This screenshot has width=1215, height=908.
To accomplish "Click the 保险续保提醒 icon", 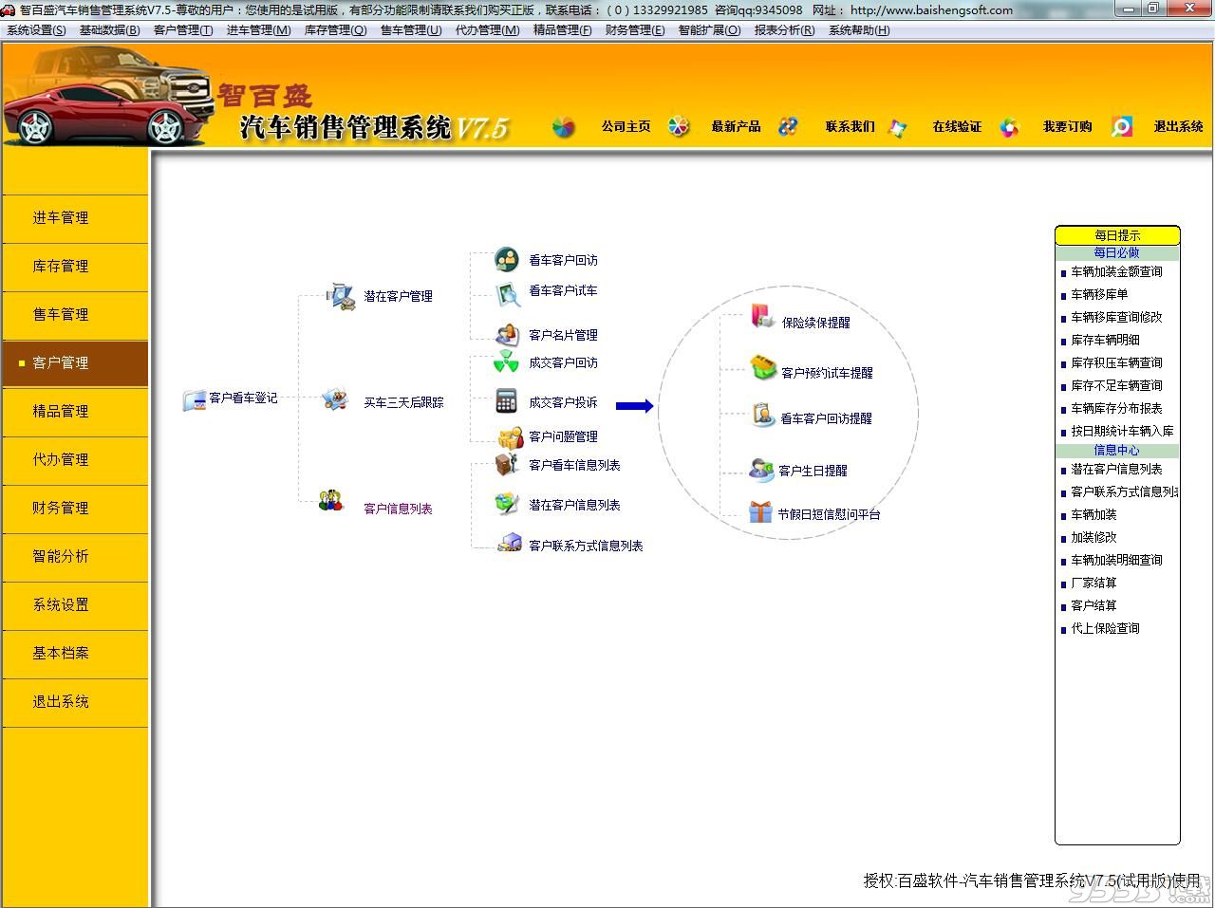I will [x=762, y=317].
